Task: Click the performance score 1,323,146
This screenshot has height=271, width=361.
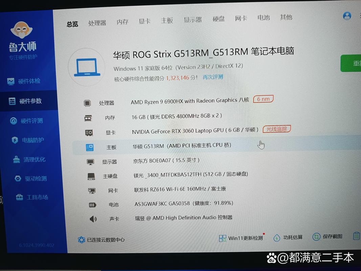Action: [x=178, y=78]
